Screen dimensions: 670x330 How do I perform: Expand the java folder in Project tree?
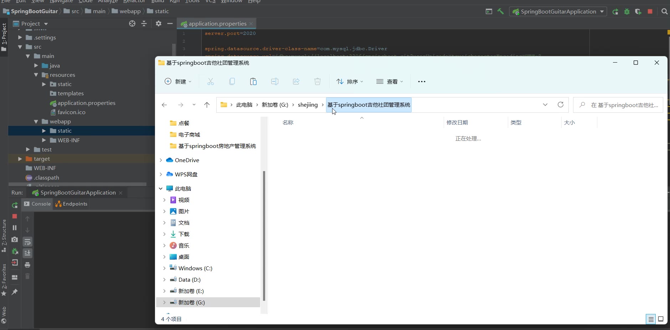(x=36, y=65)
